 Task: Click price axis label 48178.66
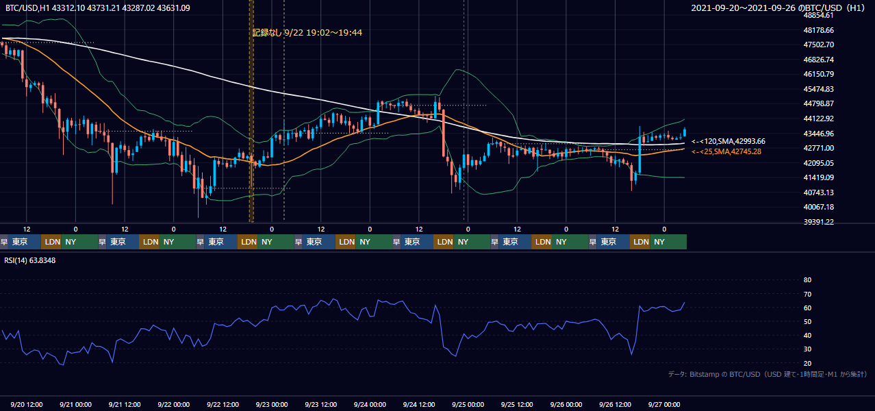click(818, 30)
